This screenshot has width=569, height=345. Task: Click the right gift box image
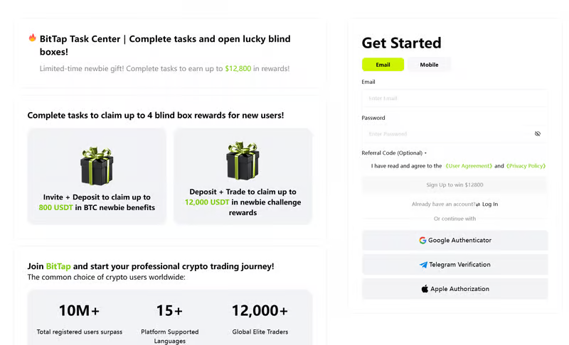click(x=243, y=160)
